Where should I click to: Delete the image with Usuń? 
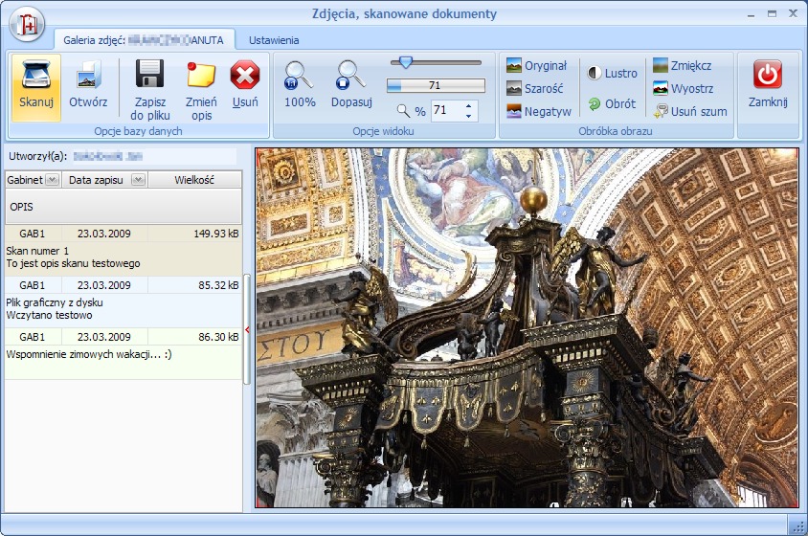[x=245, y=75]
